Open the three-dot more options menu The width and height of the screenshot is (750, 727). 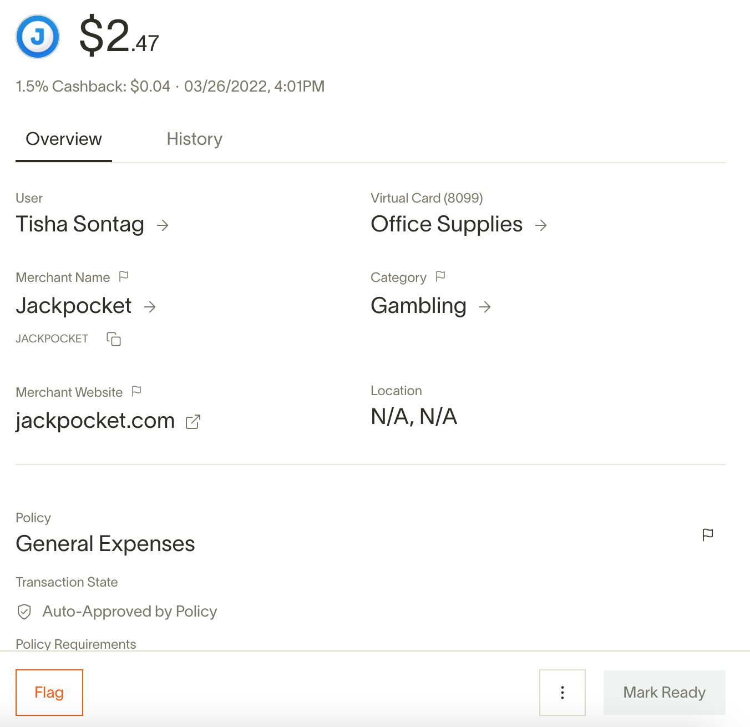click(562, 693)
